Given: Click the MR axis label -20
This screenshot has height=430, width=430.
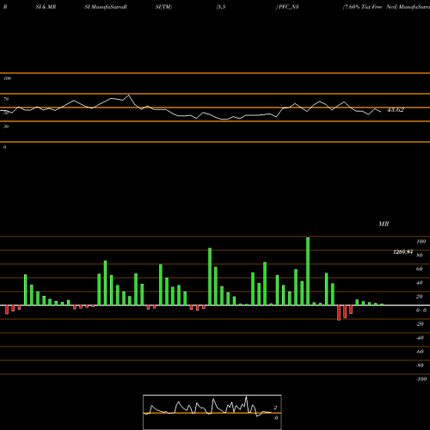Looking at the screenshot, I should point(420,324).
